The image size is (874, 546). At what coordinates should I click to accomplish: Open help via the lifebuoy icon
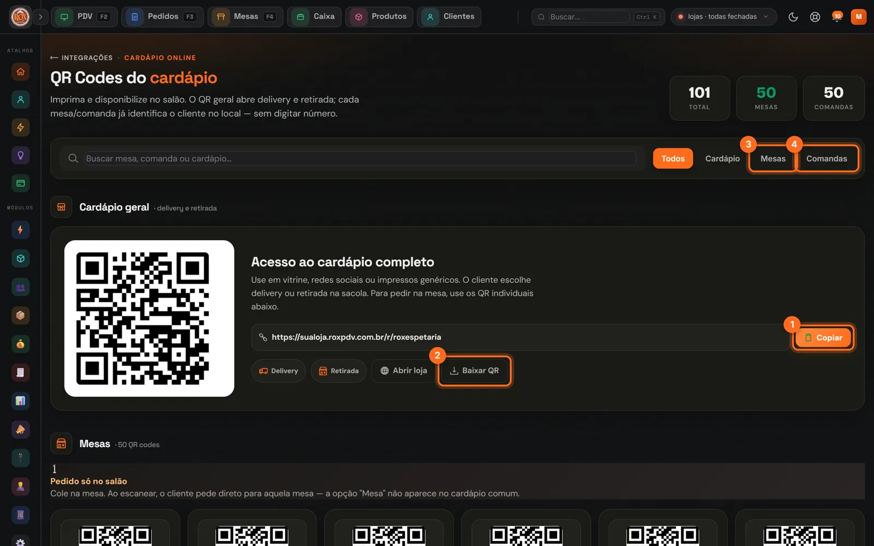pos(815,17)
